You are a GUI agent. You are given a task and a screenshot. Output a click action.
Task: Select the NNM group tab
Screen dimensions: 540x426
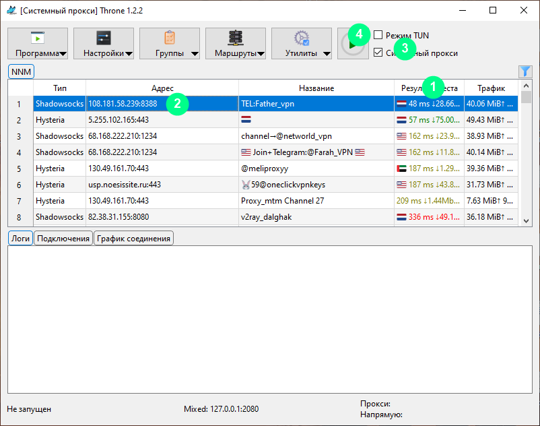(x=21, y=71)
